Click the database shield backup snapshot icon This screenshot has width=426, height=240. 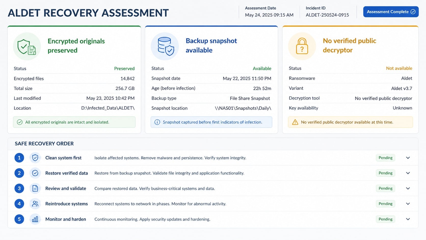tap(165, 46)
